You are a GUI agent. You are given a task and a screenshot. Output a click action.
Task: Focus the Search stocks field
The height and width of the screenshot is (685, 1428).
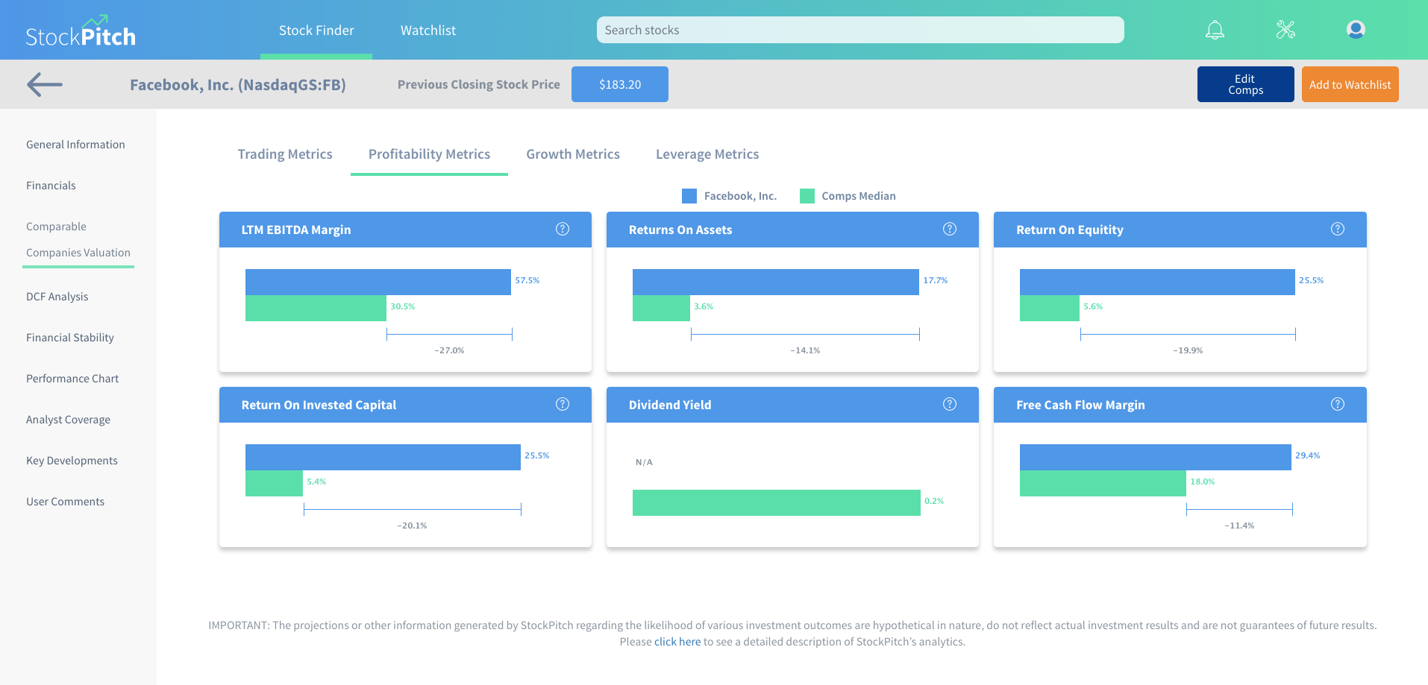click(x=859, y=30)
